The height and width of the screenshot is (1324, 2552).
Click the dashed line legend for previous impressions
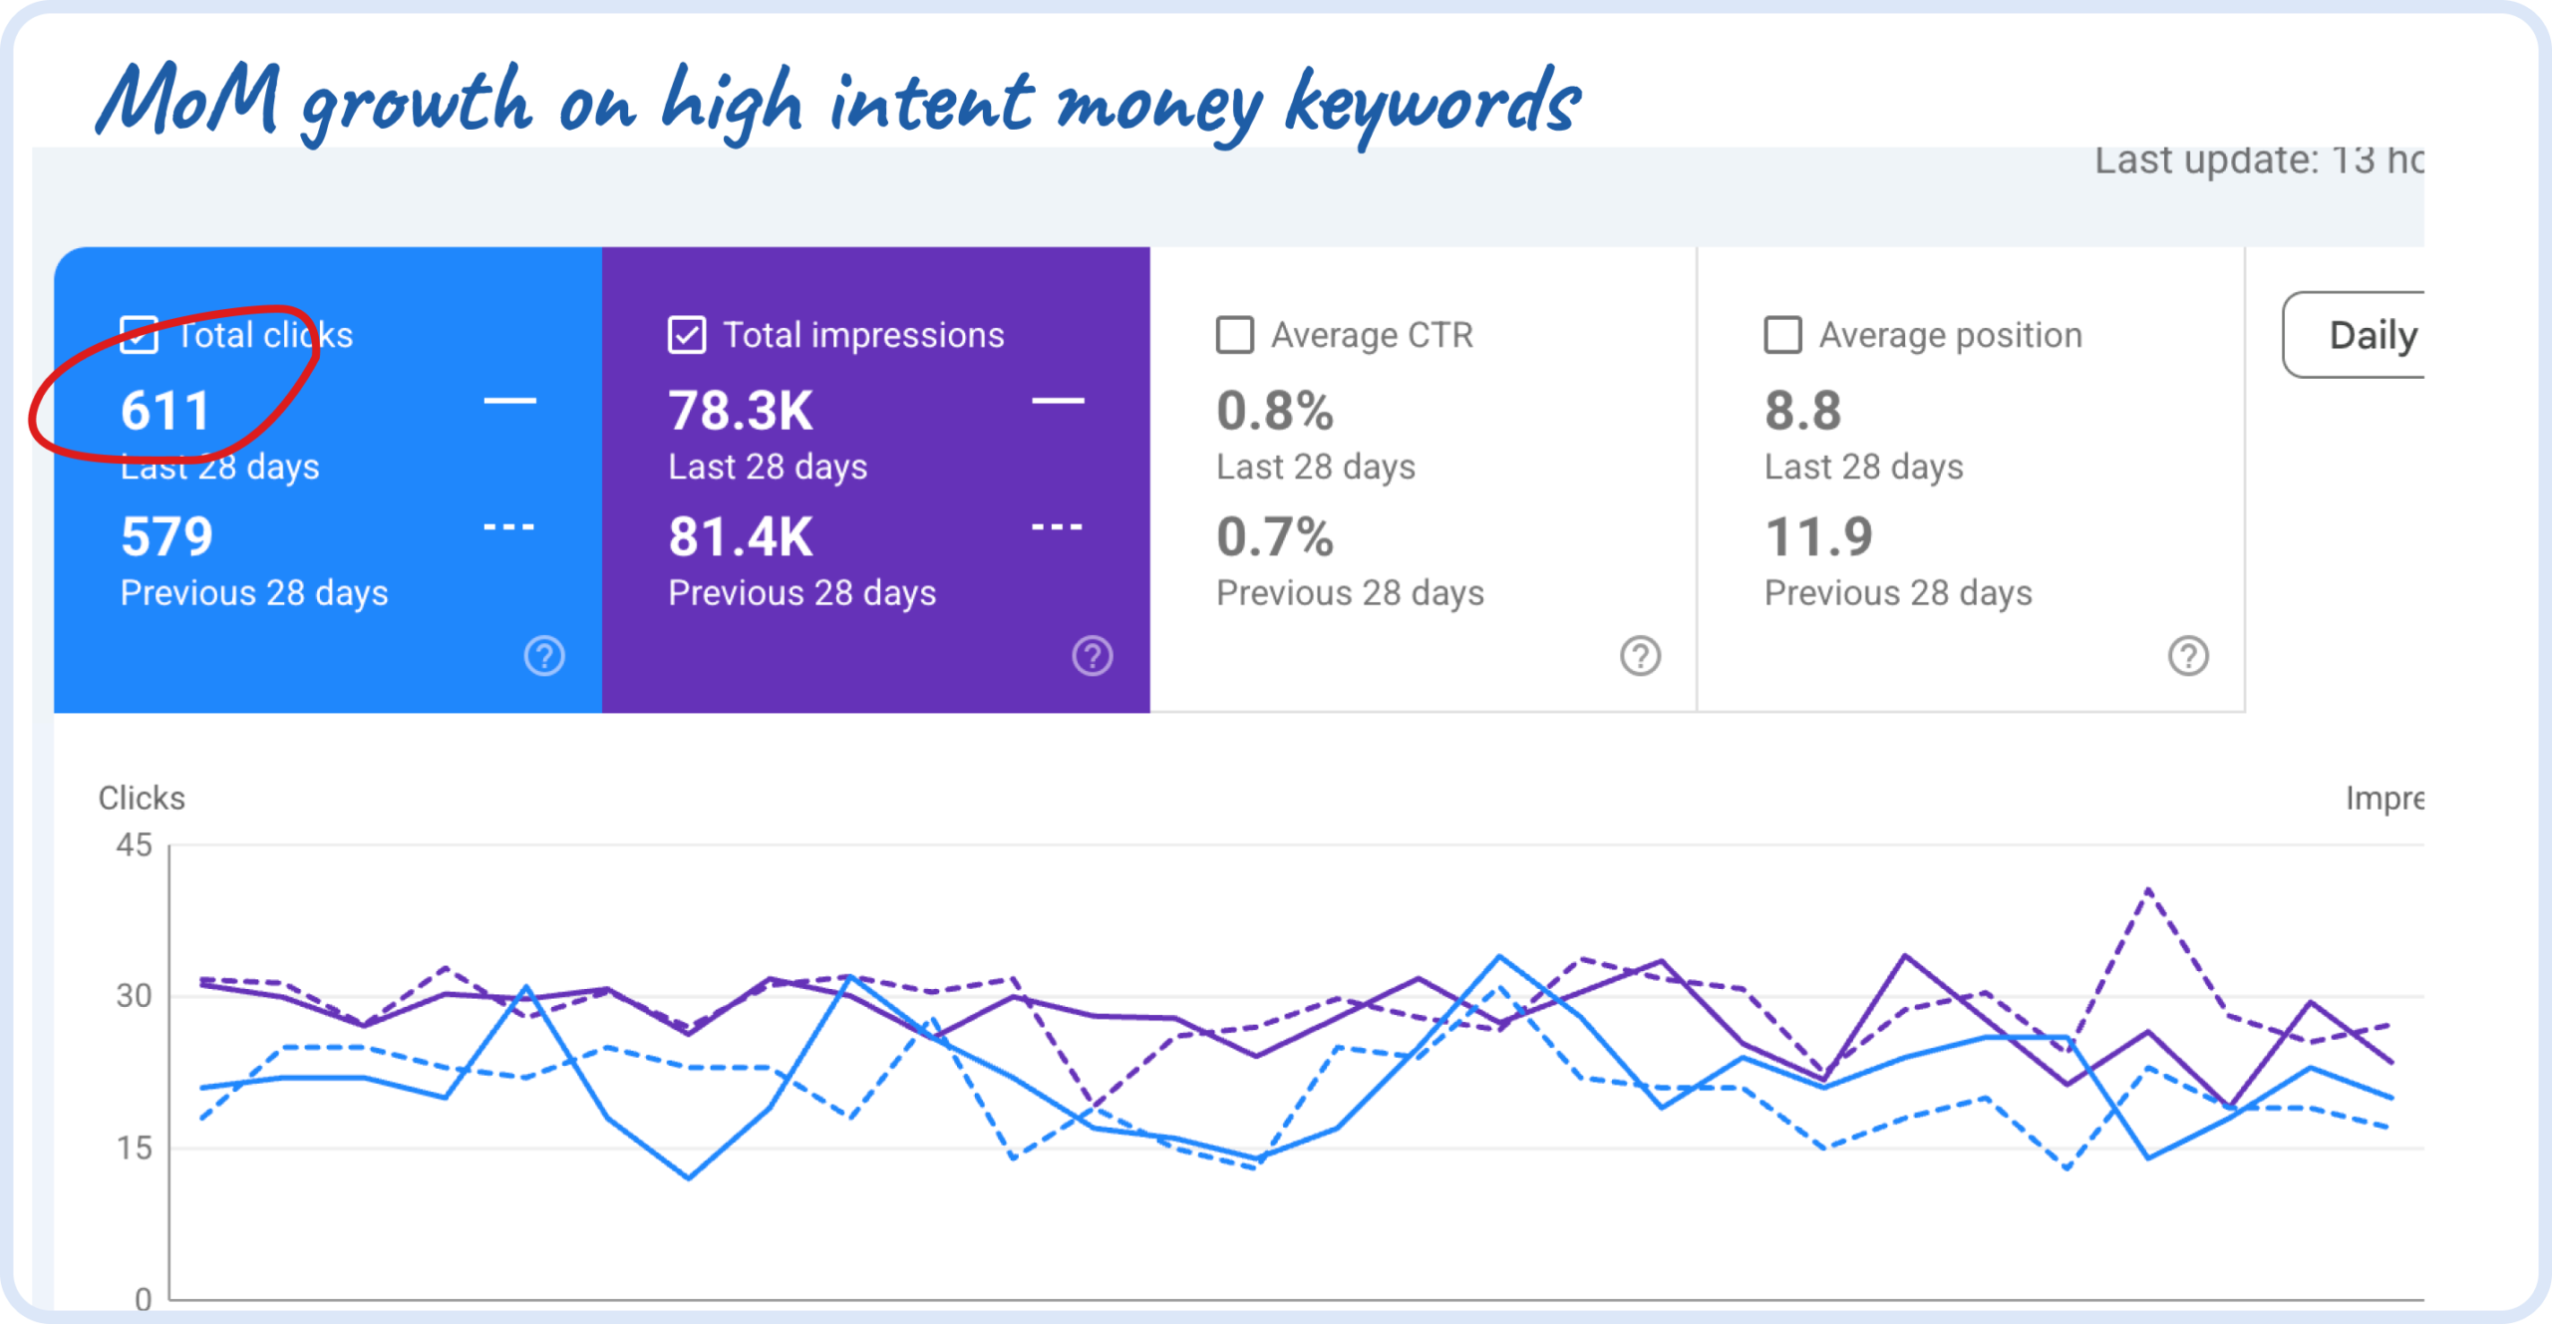coord(1058,526)
